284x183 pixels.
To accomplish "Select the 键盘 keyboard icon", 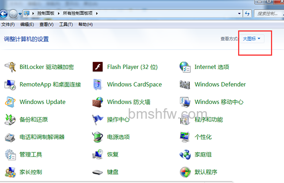I will (x=98, y=172).
